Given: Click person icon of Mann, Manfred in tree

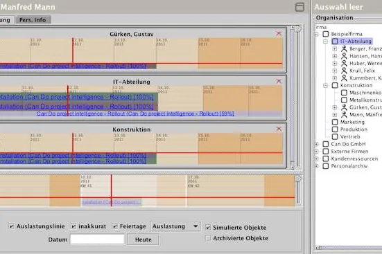Looking at the screenshot, I should click(x=344, y=115).
